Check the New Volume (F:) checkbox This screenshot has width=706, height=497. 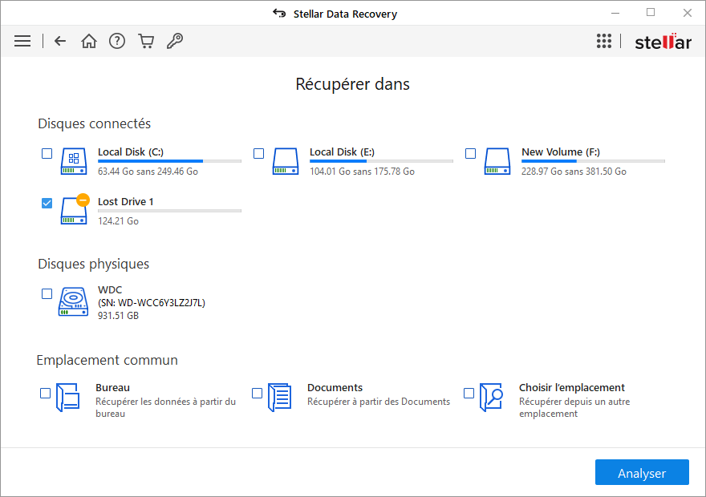(470, 153)
